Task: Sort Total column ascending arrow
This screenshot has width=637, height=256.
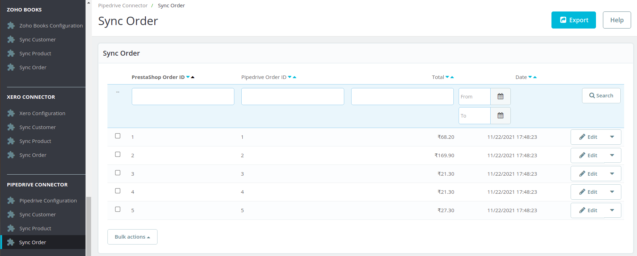Action: 452,77
